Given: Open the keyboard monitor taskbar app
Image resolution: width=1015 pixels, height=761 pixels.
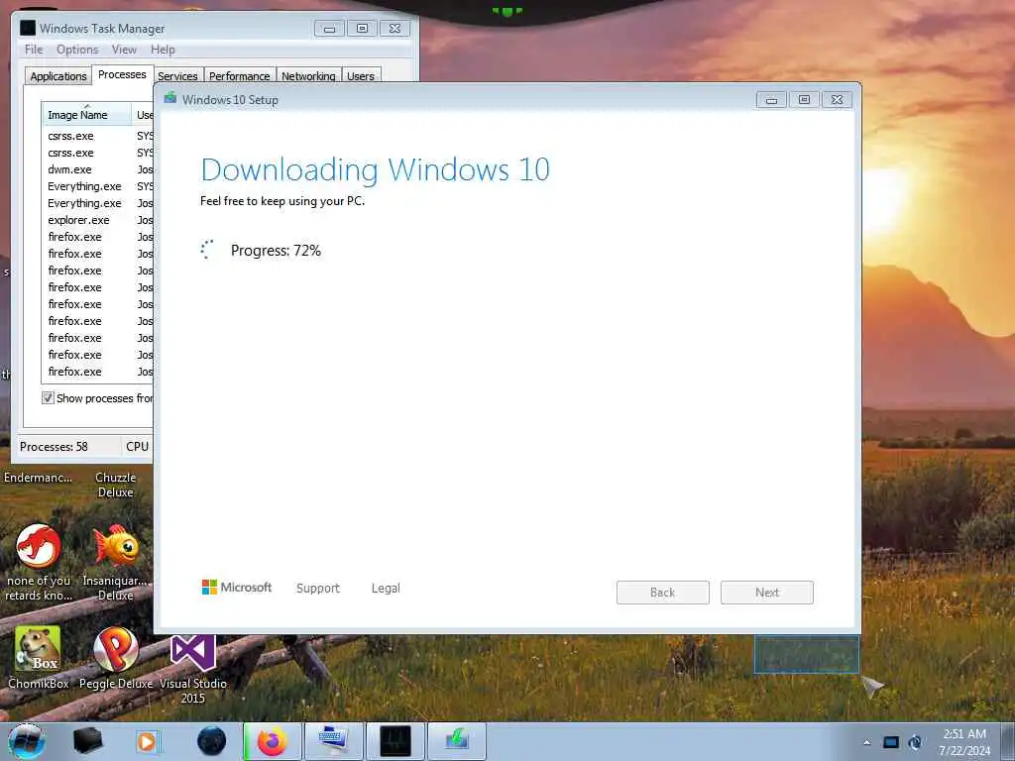Looking at the screenshot, I should 333,741.
